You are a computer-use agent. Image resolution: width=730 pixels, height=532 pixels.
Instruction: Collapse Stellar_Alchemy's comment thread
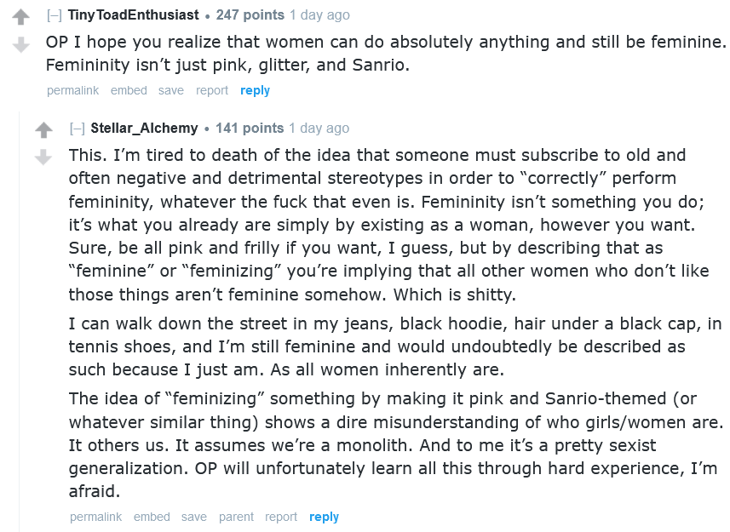point(77,129)
